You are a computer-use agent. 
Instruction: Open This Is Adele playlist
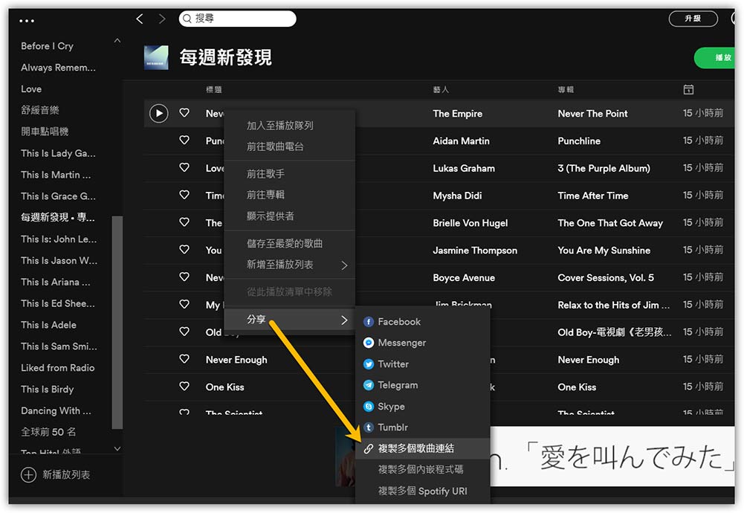48,325
